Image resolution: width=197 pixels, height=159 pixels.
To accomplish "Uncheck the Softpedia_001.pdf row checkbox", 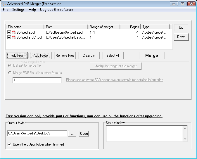I will pyautogui.click(x=9, y=37).
